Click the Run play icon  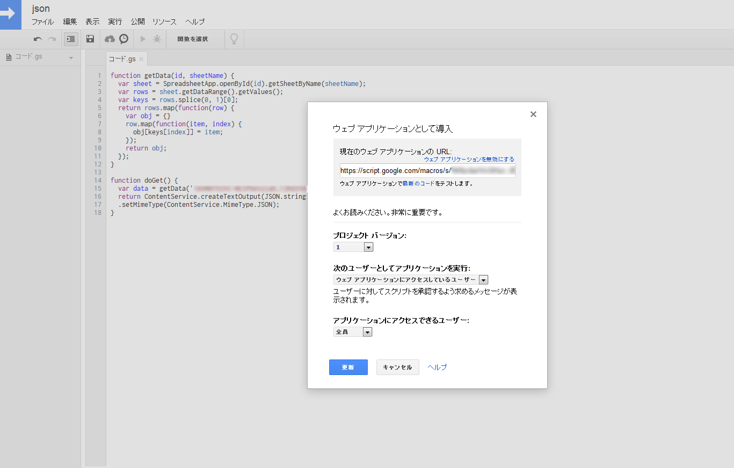[142, 39]
